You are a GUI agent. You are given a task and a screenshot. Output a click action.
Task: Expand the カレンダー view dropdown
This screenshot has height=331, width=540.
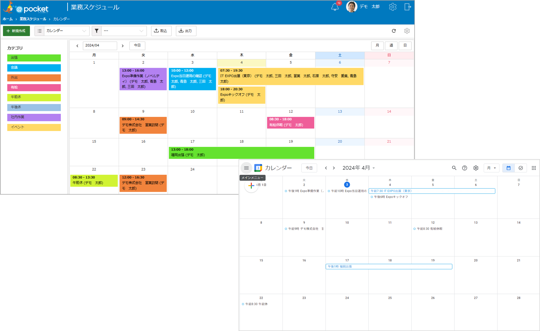point(67,31)
